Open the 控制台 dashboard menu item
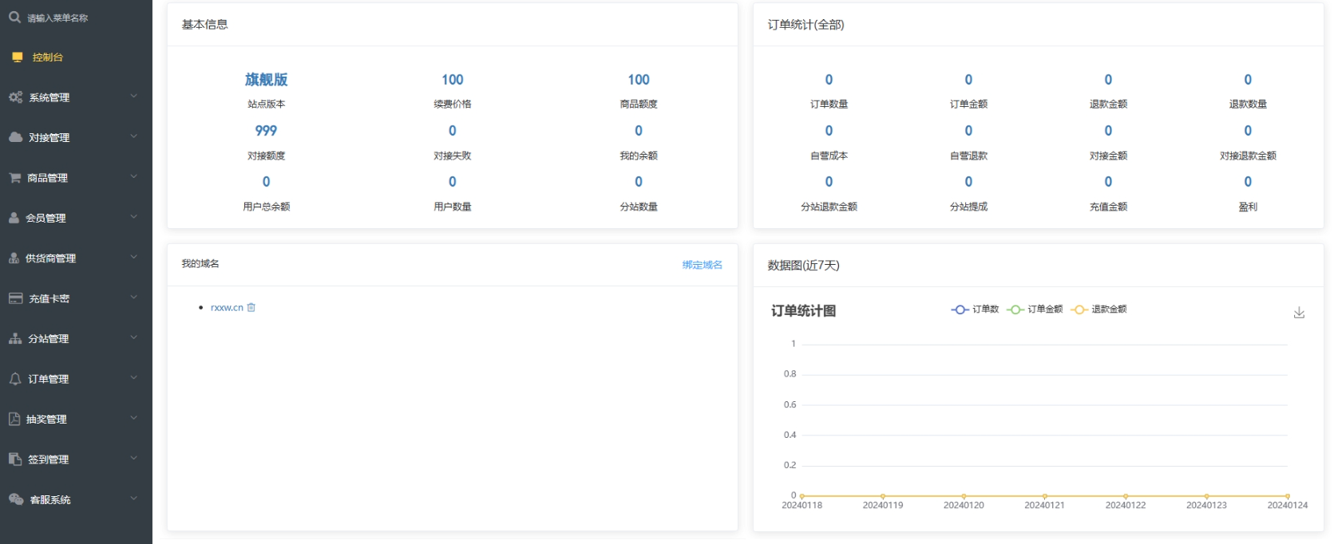This screenshot has height=544, width=1334. (x=47, y=57)
